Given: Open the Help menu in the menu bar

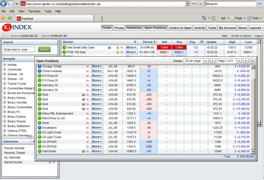Looking at the screenshot, I should point(58,11).
